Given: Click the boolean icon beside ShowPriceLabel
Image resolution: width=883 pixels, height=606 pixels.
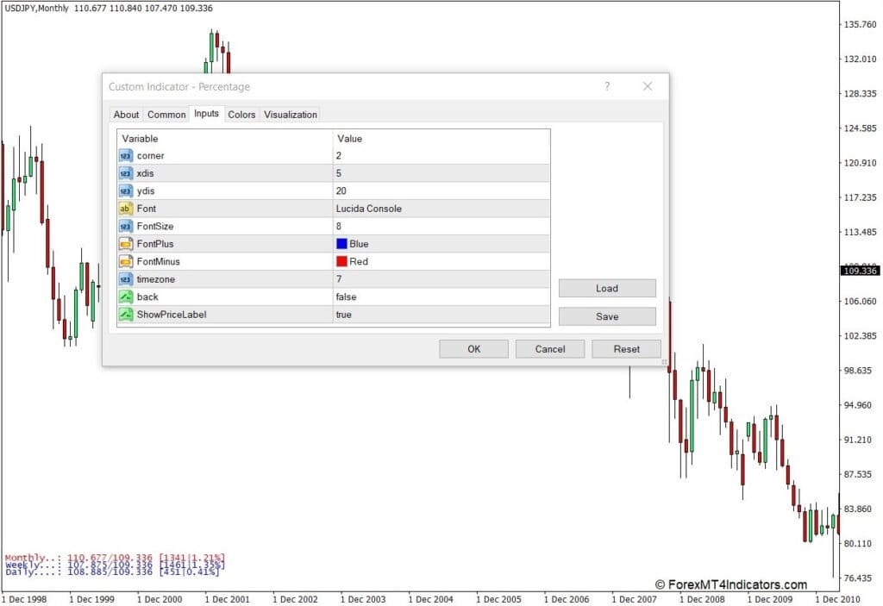Looking at the screenshot, I should 126,315.
